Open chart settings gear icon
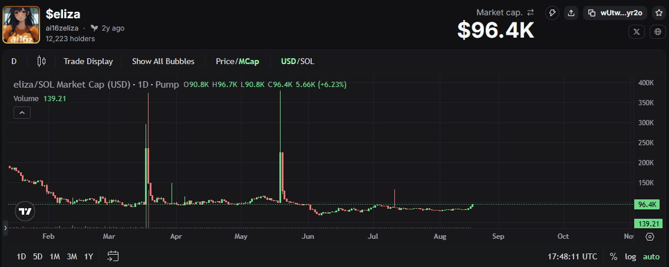669x267 pixels. point(650,237)
